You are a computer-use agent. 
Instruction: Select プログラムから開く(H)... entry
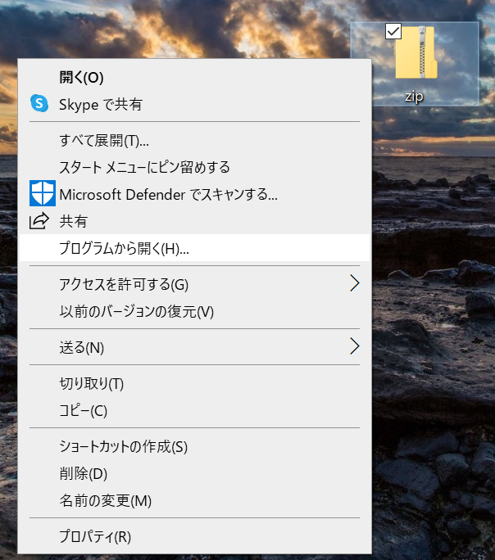coord(195,248)
